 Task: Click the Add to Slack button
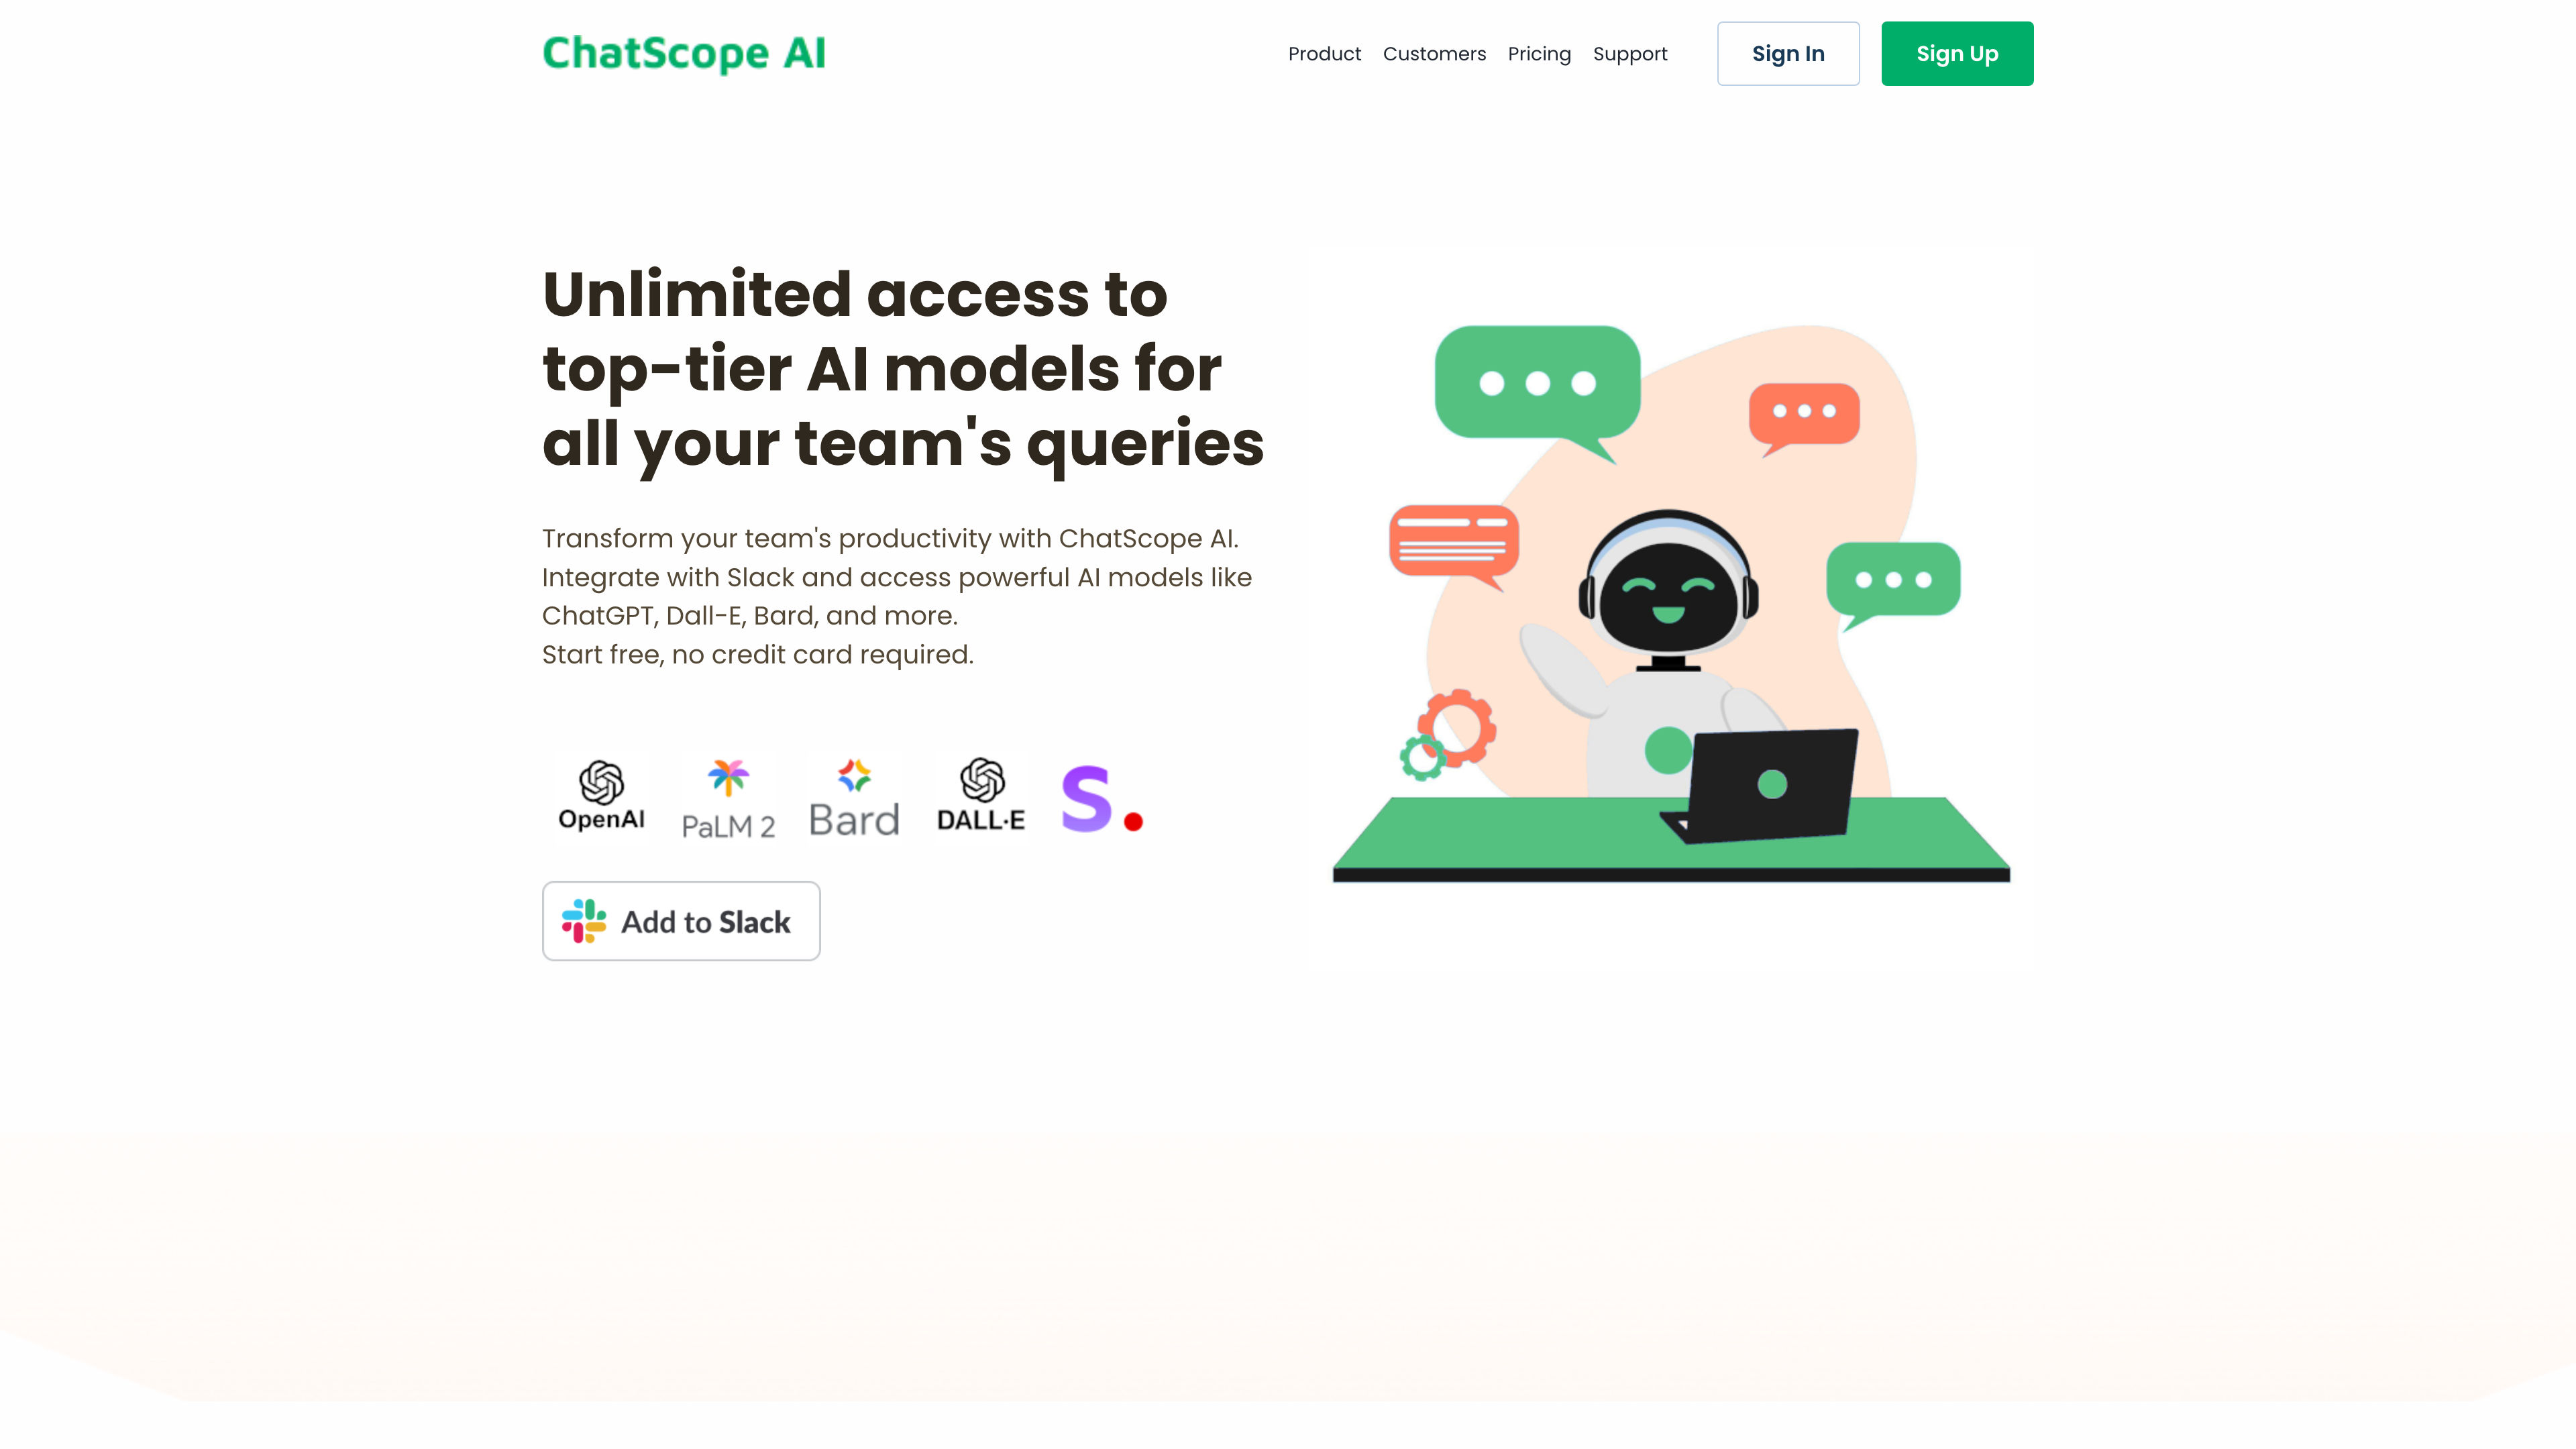pyautogui.click(x=681, y=920)
